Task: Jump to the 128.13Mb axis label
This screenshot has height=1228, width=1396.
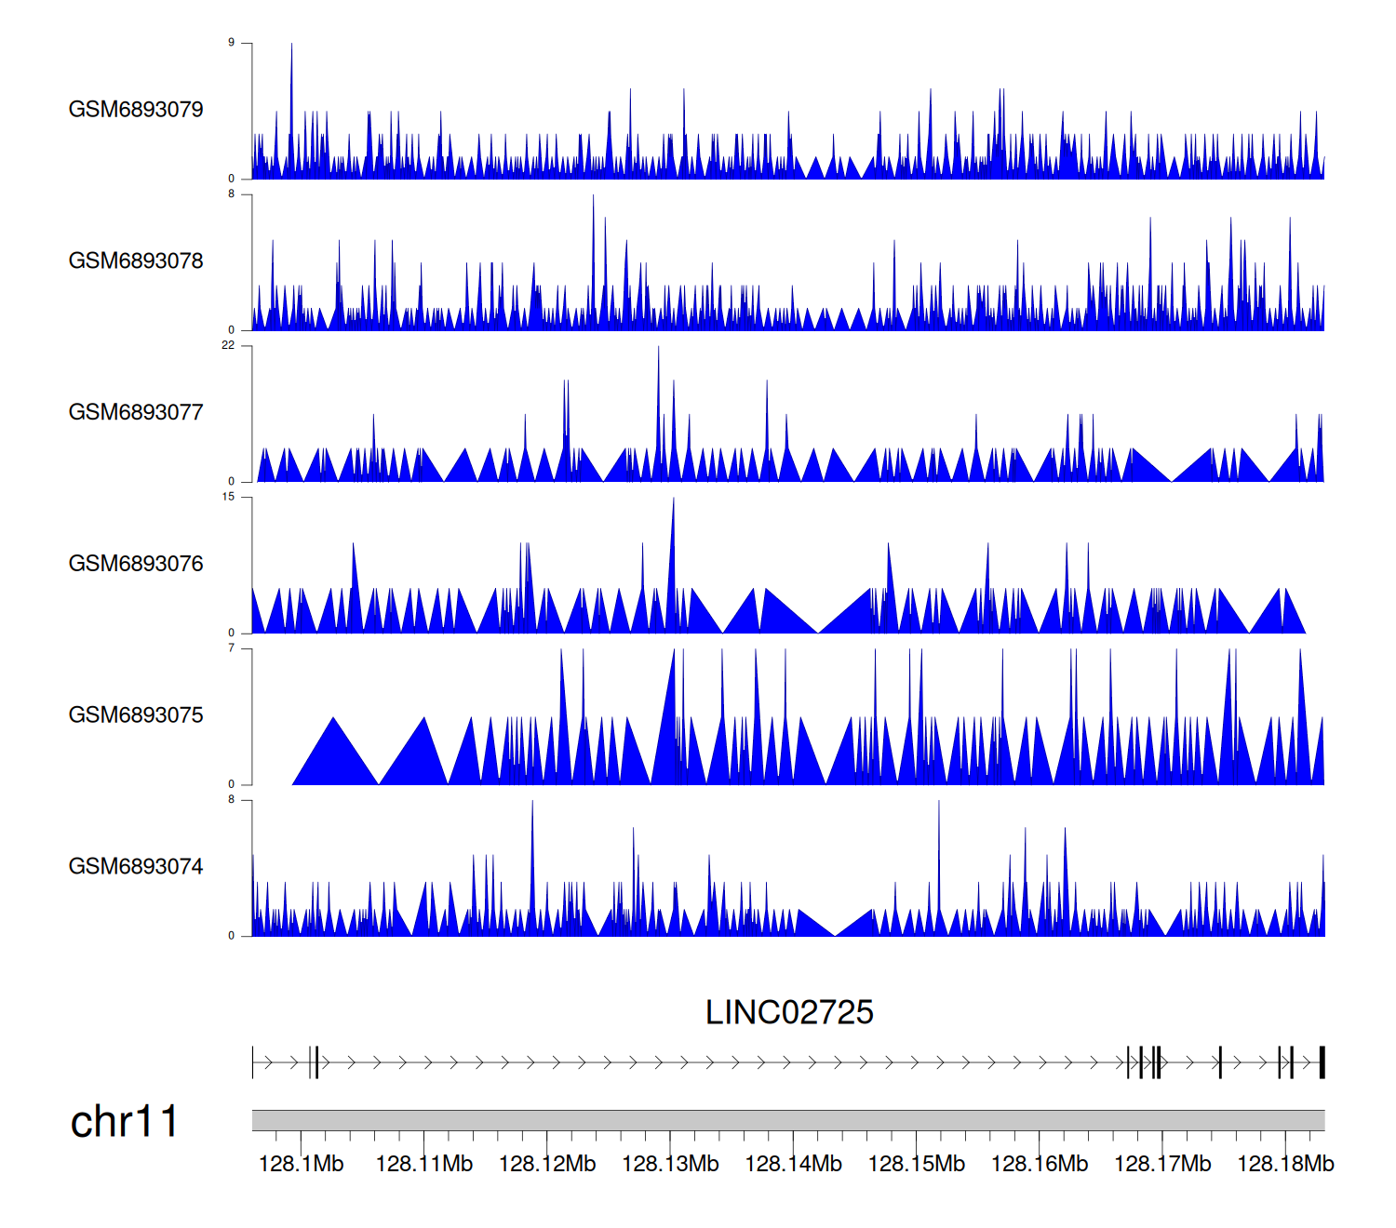Action: (x=670, y=1164)
